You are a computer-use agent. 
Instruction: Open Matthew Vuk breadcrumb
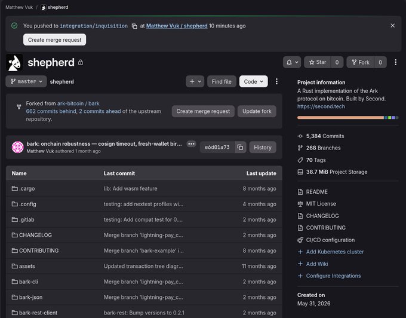19,7
